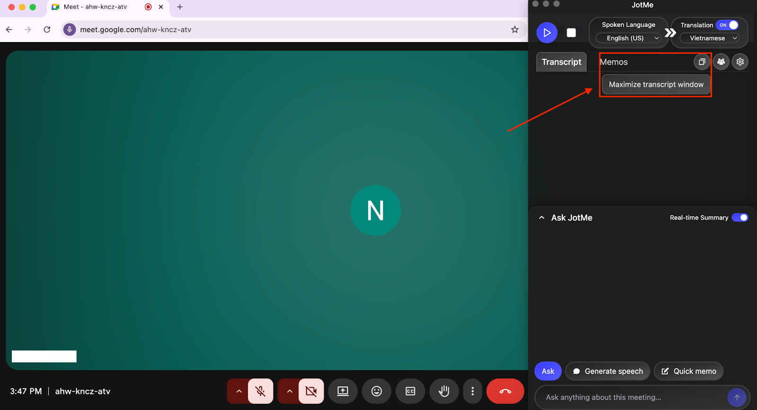
Task: Click the microphone permission icon in address bar
Action: tap(70, 29)
